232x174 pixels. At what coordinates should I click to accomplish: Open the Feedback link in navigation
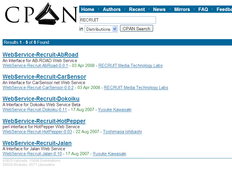(224, 9)
